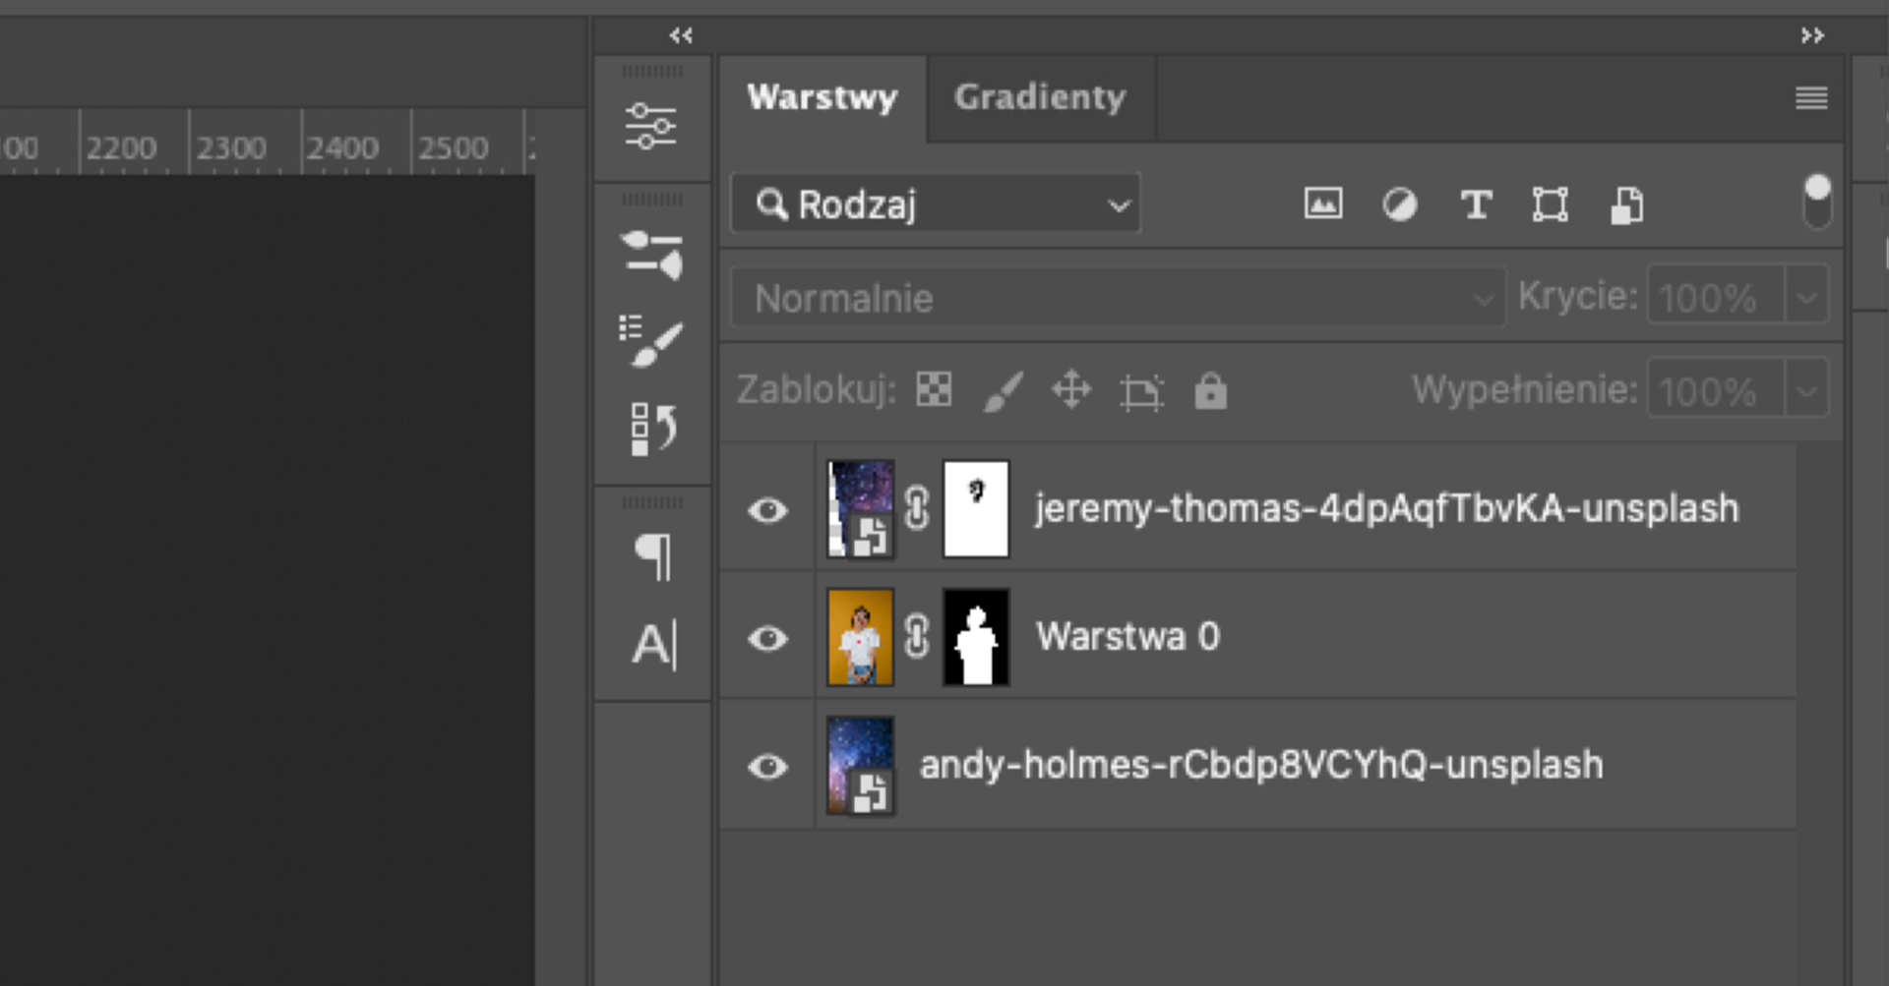The image size is (1889, 986).
Task: Lock artboard nesting icon
Action: [x=1141, y=391]
